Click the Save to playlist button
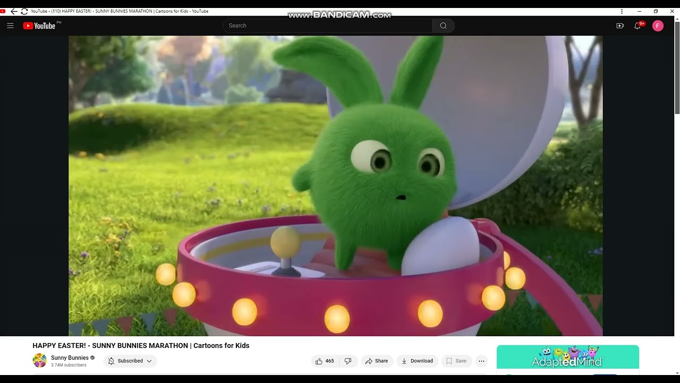 [x=456, y=361]
